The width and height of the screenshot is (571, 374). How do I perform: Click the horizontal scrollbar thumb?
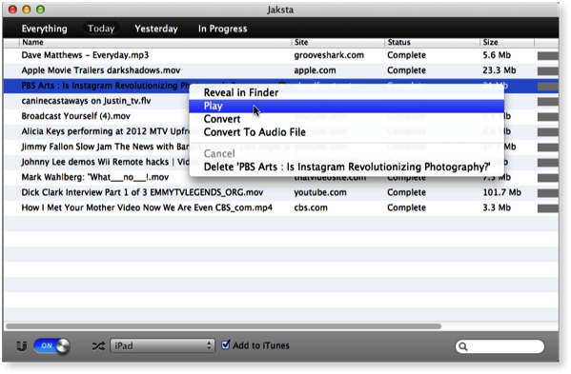(224, 326)
